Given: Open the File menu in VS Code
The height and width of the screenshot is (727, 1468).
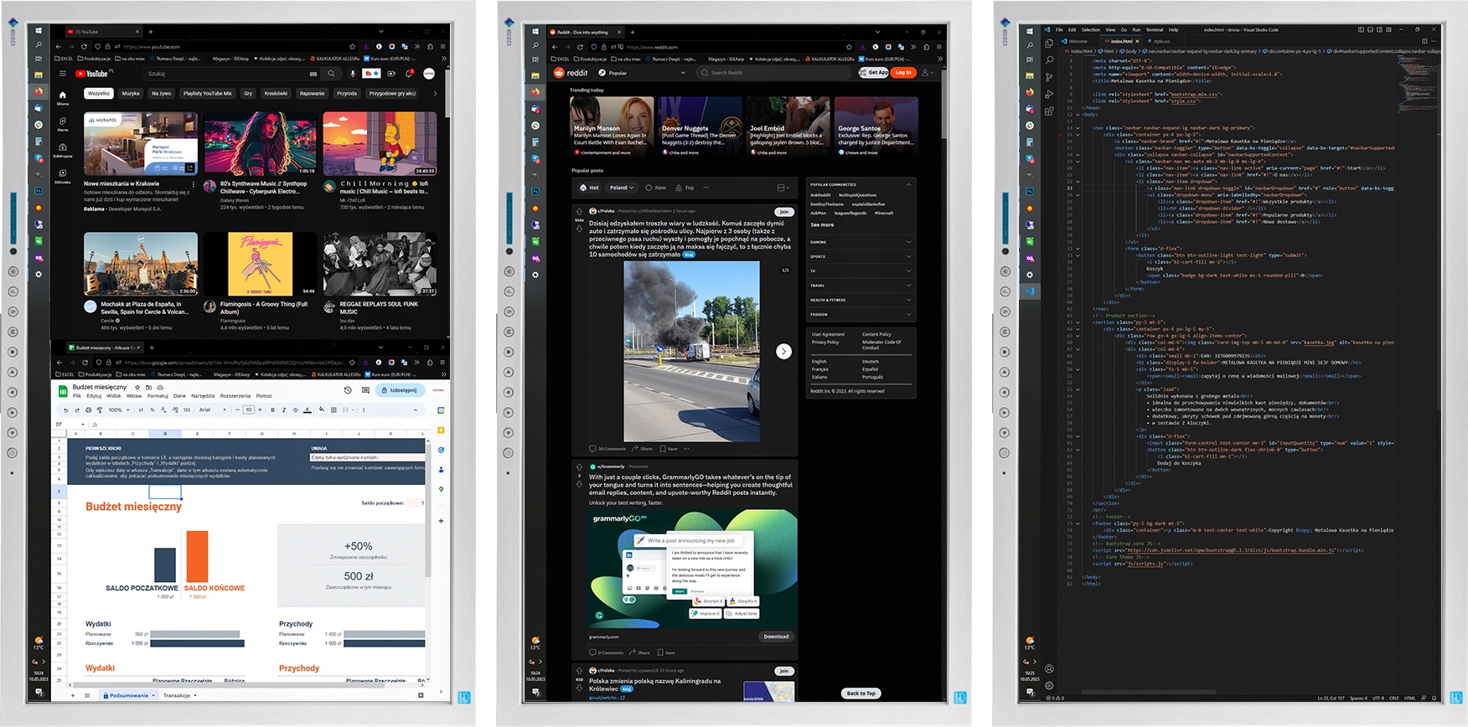Looking at the screenshot, I should 1059,29.
